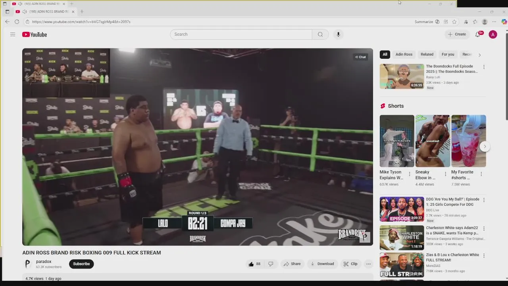The height and width of the screenshot is (286, 508).
Task: Select the For you filter chip
Action: tap(448, 54)
